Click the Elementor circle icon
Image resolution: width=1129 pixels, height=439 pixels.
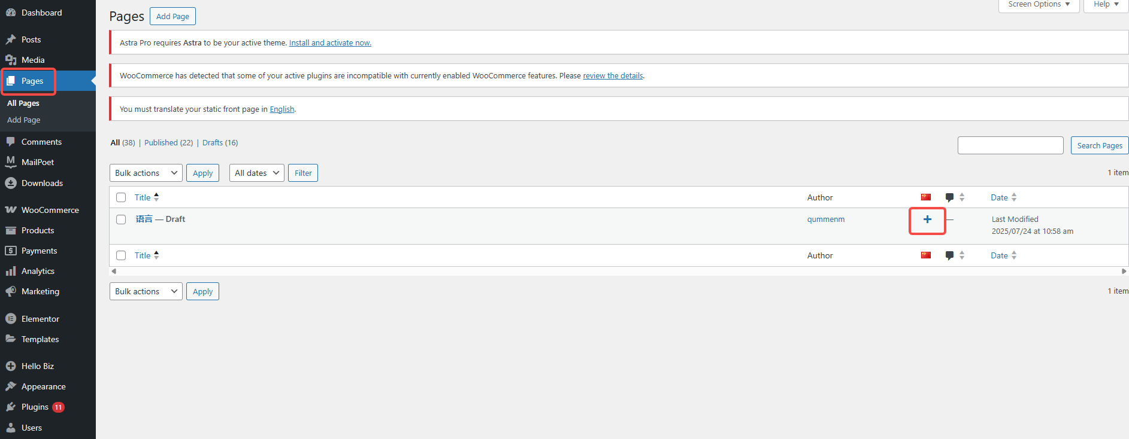point(11,319)
